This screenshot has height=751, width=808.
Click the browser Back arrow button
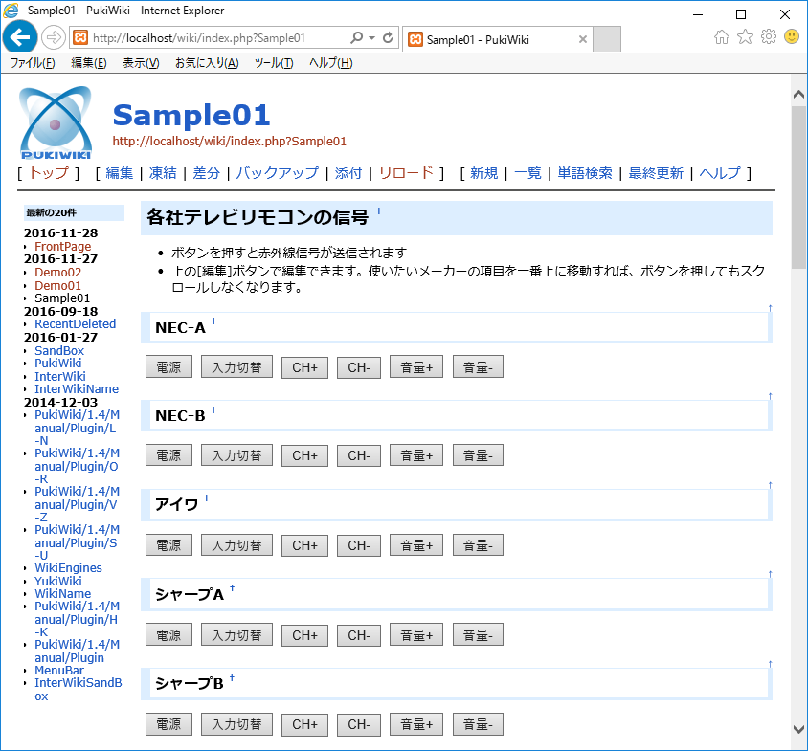(x=19, y=38)
